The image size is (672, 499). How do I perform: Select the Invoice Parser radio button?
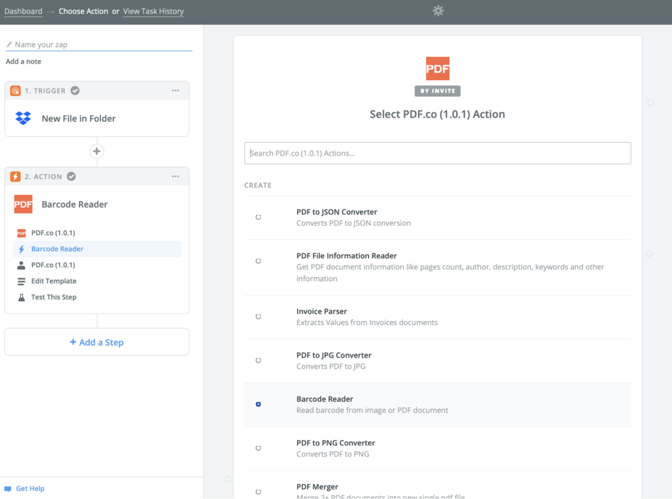pyautogui.click(x=259, y=316)
